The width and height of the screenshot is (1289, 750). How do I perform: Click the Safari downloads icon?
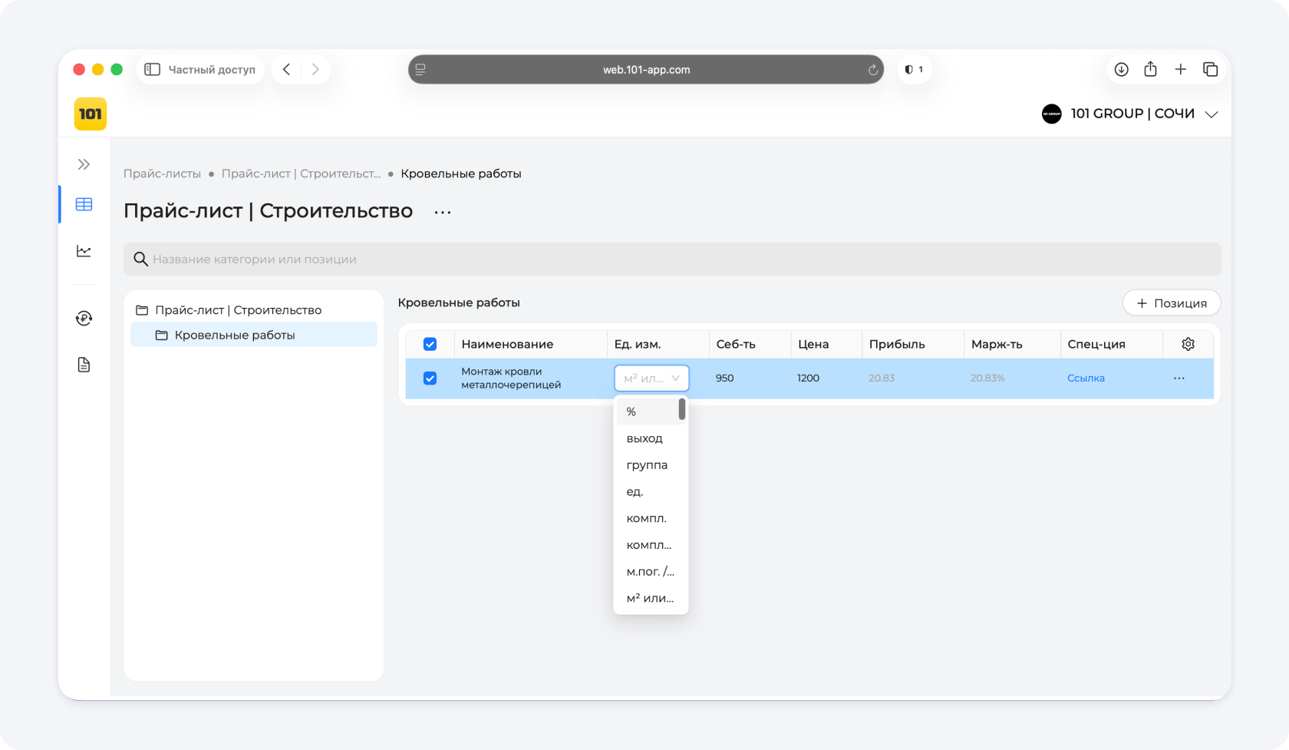pyautogui.click(x=1121, y=70)
